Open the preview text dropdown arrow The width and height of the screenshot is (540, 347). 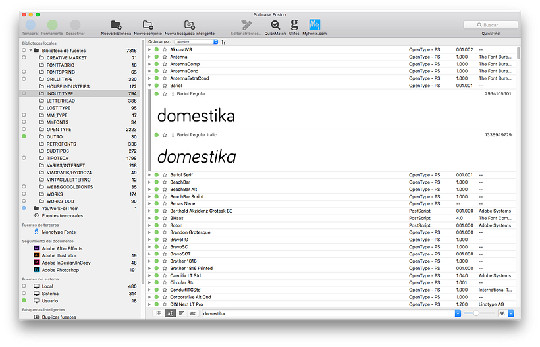[458, 313]
